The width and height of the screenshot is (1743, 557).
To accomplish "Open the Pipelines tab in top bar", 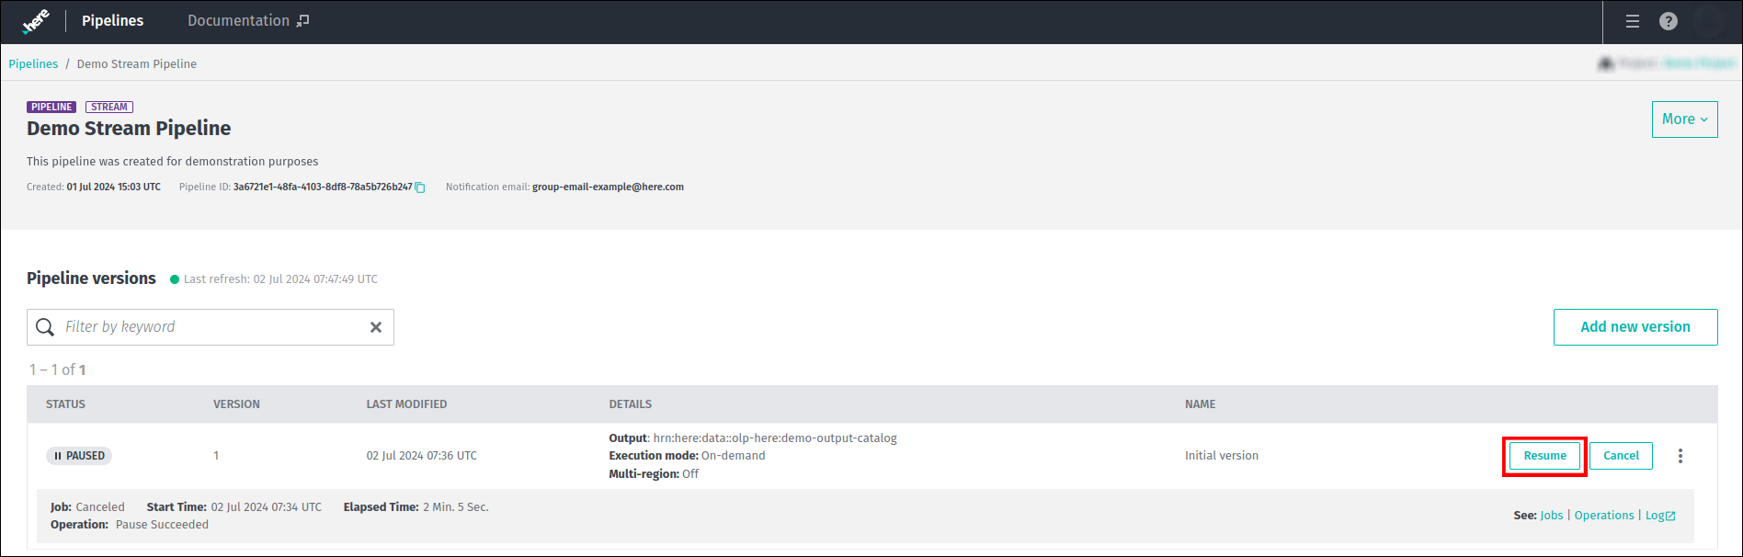I will click(x=112, y=20).
